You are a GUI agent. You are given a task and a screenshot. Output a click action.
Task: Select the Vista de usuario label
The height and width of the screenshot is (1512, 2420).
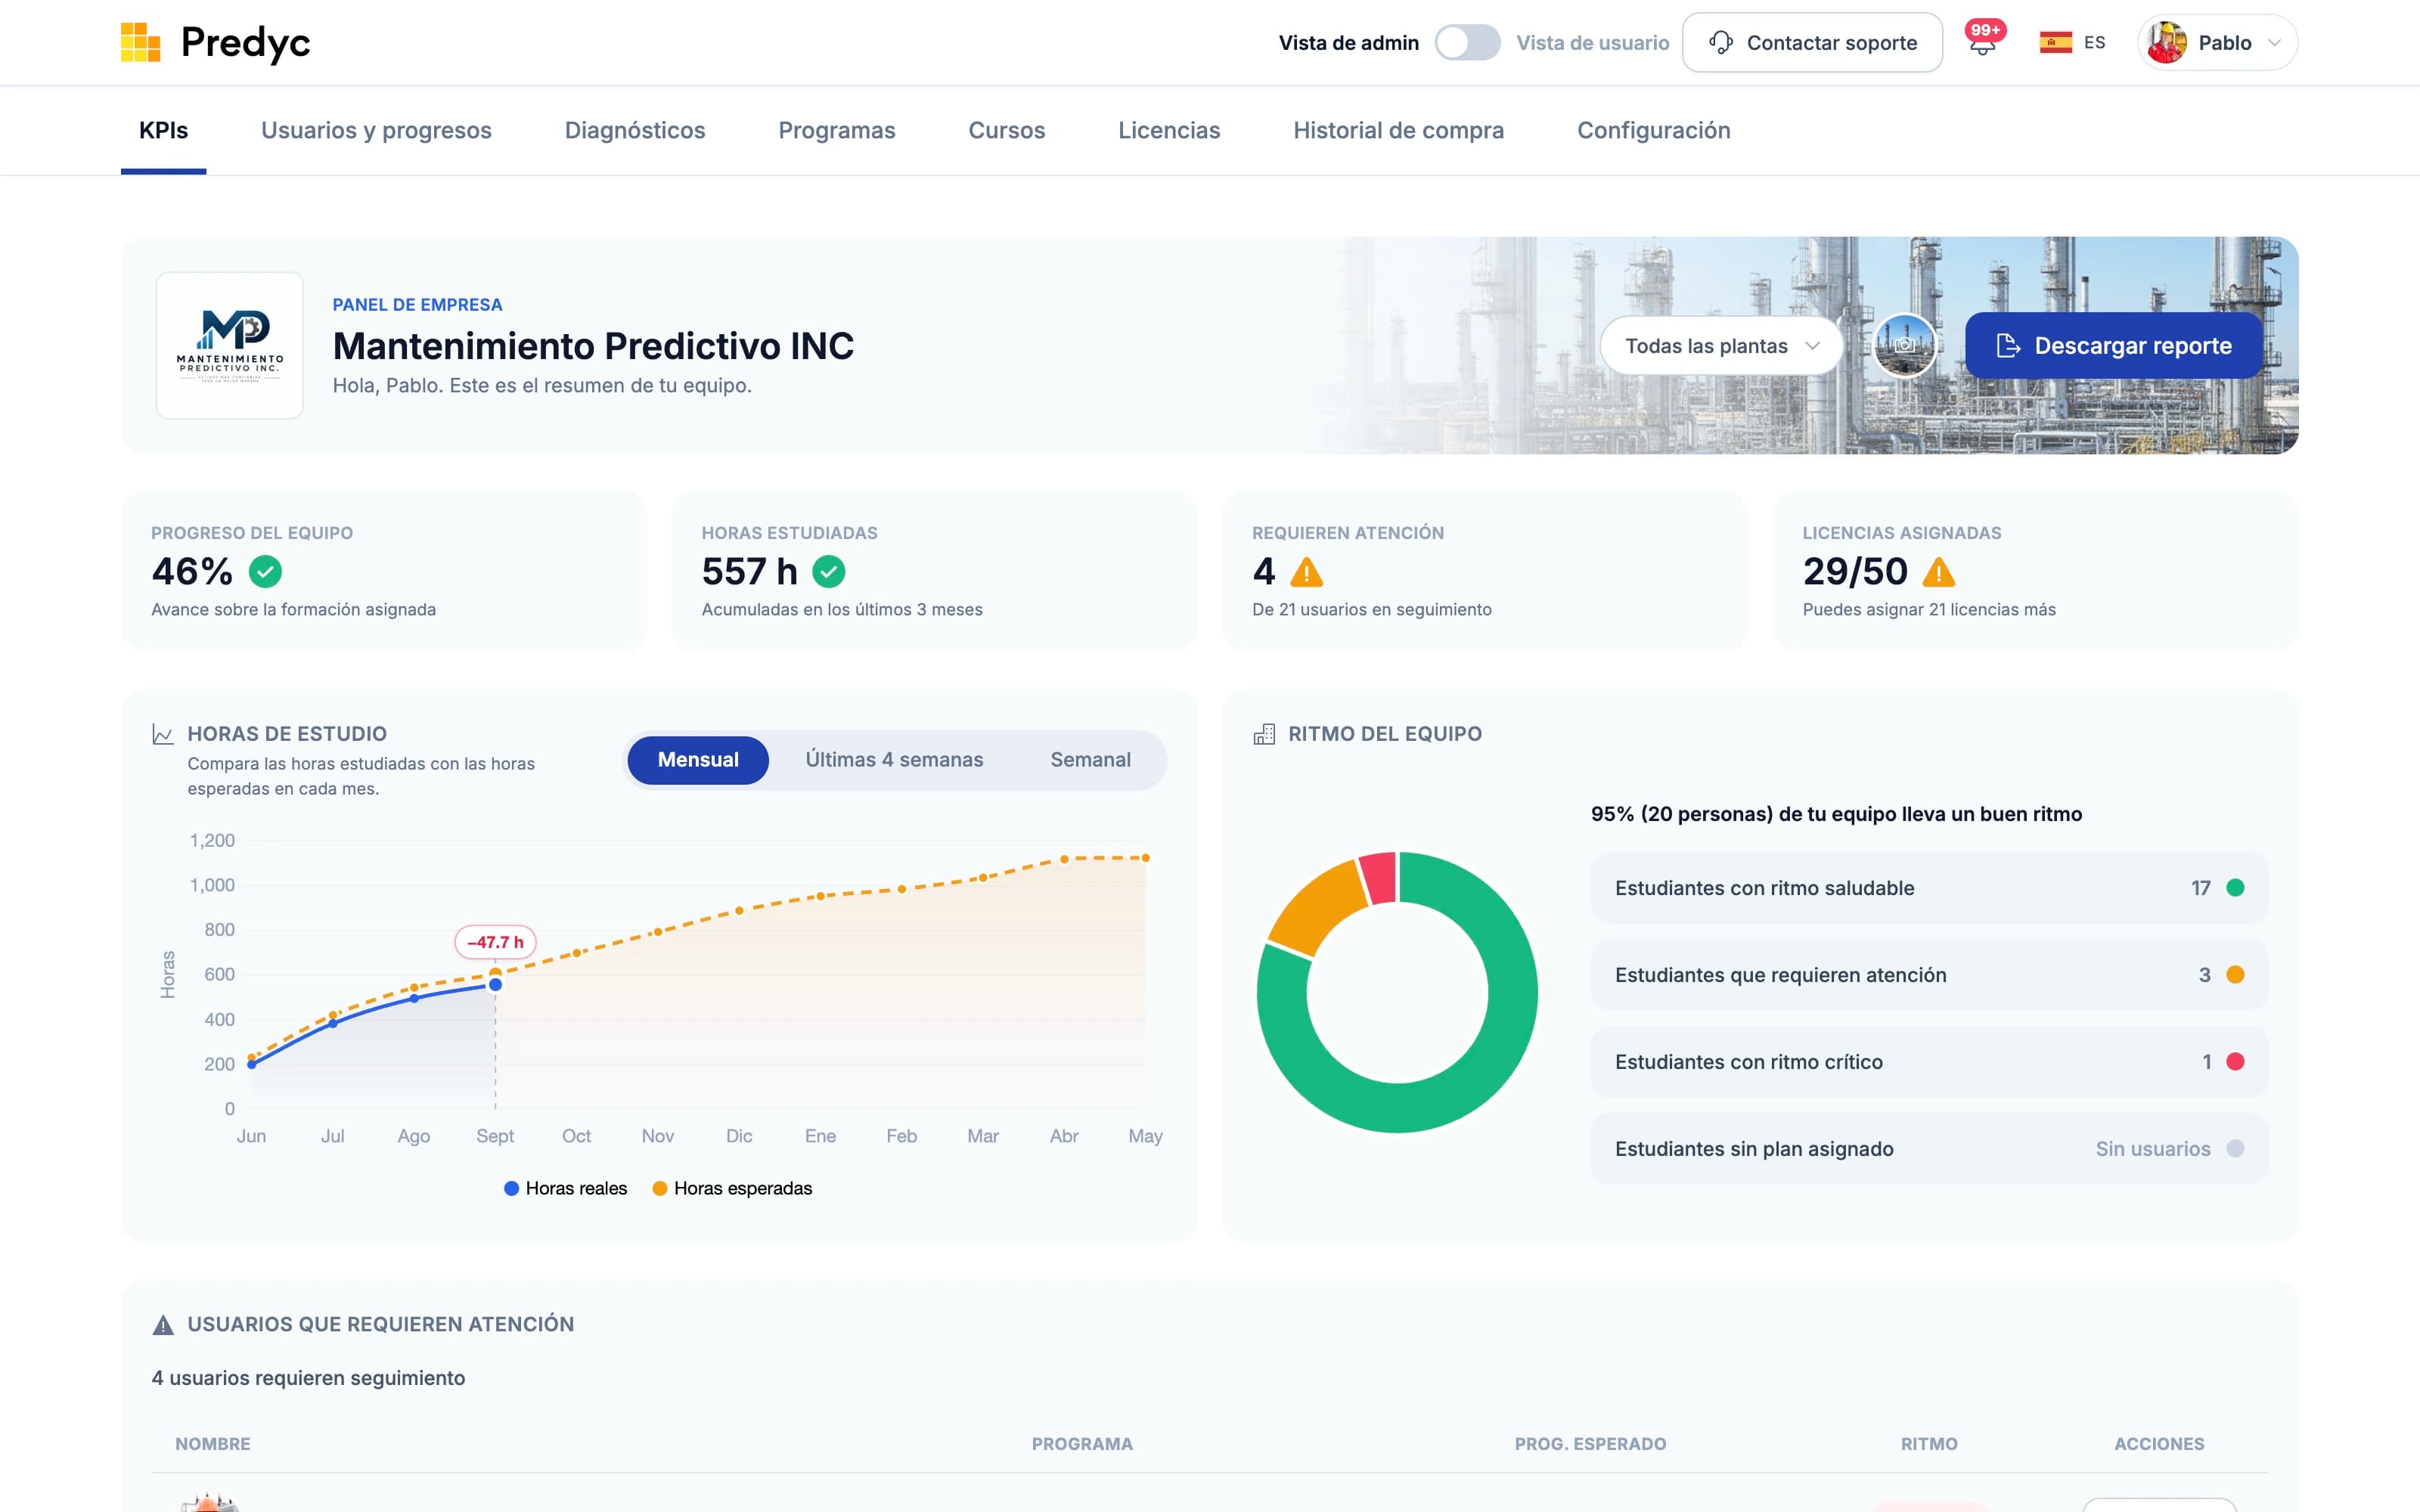(1593, 43)
